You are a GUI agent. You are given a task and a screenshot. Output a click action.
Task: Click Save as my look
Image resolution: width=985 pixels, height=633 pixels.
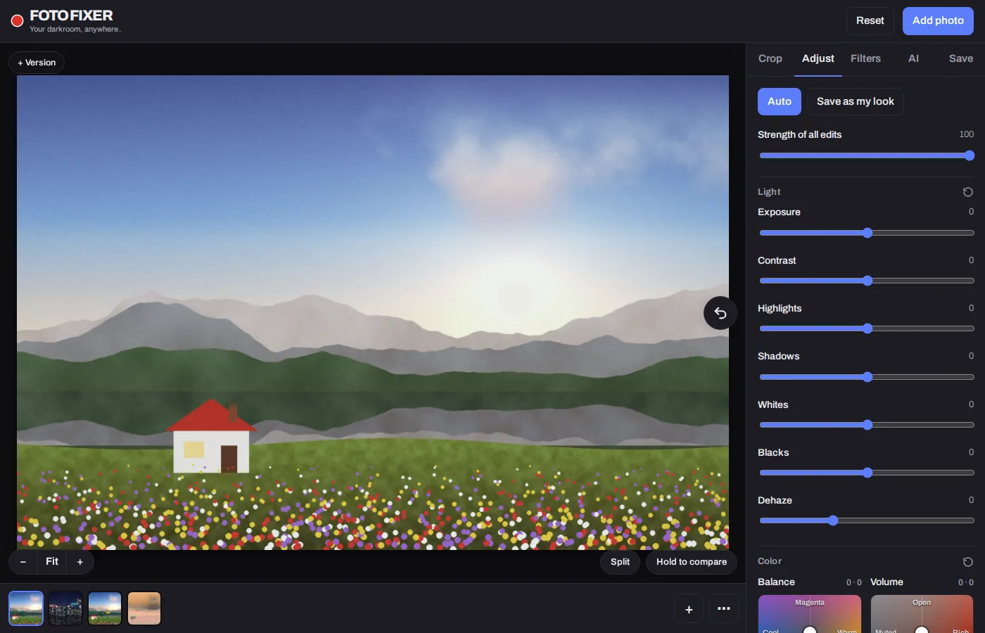(x=856, y=101)
